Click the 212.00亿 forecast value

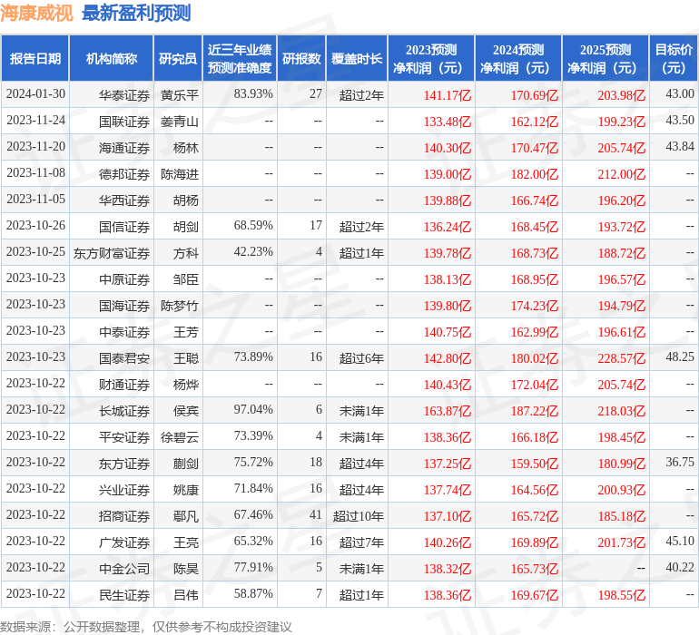622,174
